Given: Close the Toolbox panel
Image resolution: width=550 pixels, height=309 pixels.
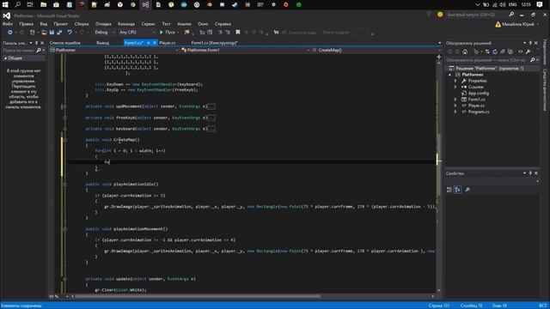Looking at the screenshot, I should 42,43.
